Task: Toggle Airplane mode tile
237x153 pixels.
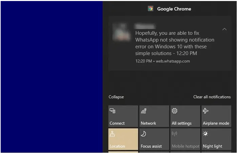Action: pos(216,116)
